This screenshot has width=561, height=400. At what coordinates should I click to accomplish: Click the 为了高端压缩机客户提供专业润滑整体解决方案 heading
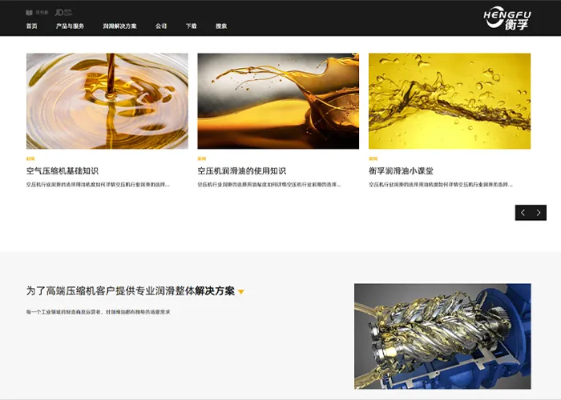[x=130, y=291]
